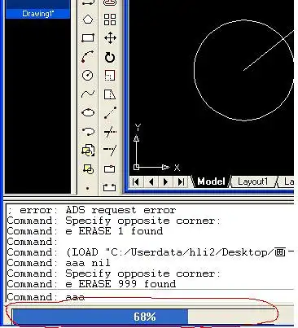Switch to the Model tab
The height and width of the screenshot is (328, 298).
[211, 181]
